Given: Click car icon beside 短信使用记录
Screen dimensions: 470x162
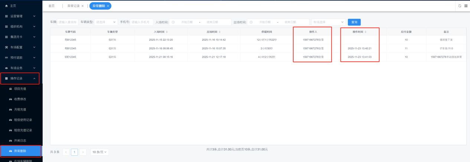Looking at the screenshot, I should pyautogui.click(x=10, y=120).
